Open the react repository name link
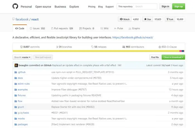The image size is (195, 128). 35,19
